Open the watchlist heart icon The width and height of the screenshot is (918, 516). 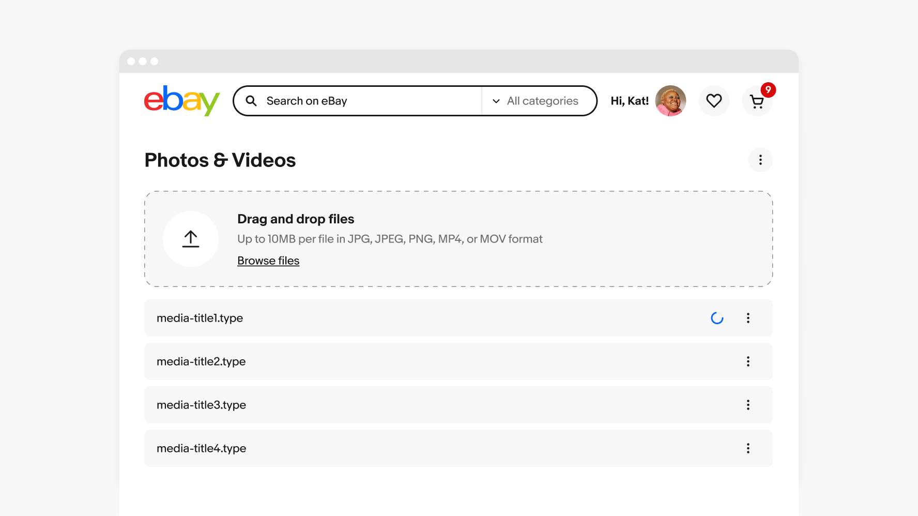(714, 101)
